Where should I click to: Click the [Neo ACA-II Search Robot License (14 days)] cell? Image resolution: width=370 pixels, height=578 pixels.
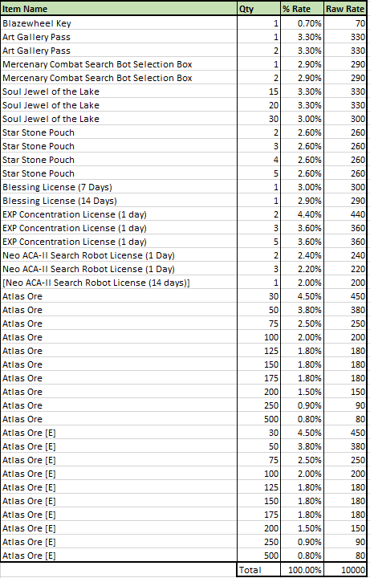click(119, 283)
